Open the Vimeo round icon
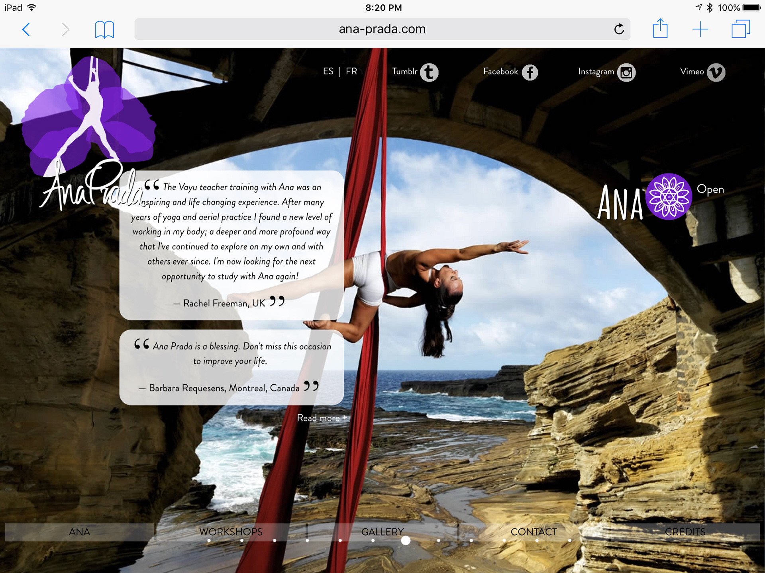 [716, 72]
